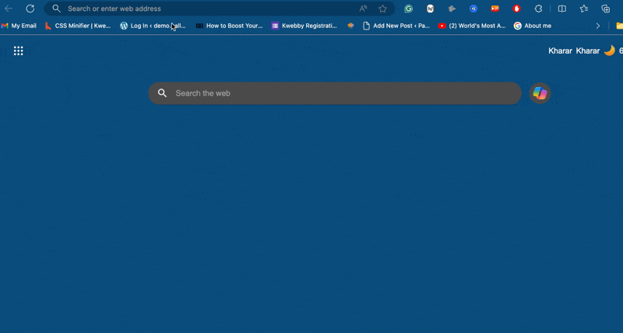Open the My Email bookmark
The width and height of the screenshot is (623, 333).
(x=19, y=26)
